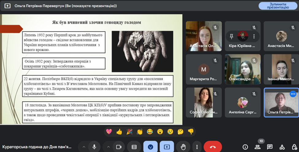Open more options three-dot menu
Image resolution: width=299 pixels, height=152 pixels.
pyautogui.click(x=197, y=147)
